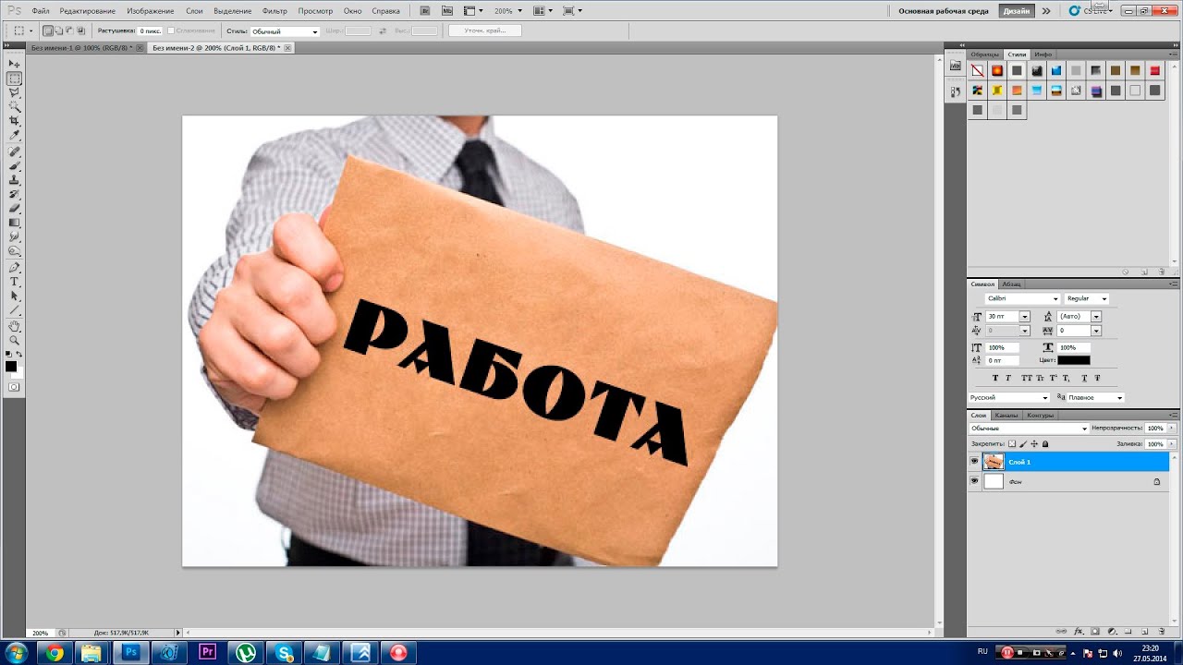Image resolution: width=1183 pixels, height=665 pixels.
Task: Open the Русский language dropdown
Action: tap(1009, 397)
